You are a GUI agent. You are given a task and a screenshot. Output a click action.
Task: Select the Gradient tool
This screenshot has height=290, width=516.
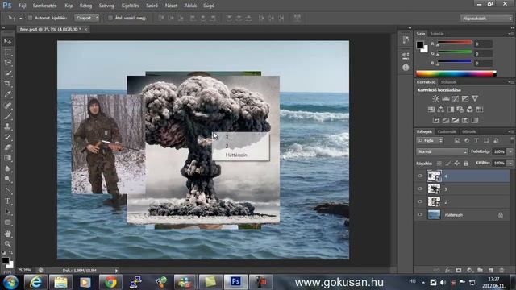click(x=7, y=158)
